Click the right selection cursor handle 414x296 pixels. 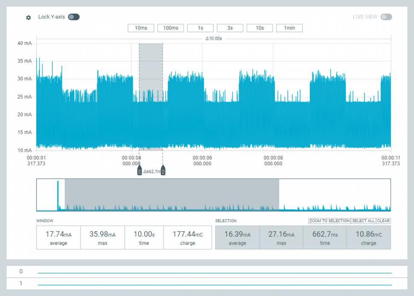click(x=163, y=171)
